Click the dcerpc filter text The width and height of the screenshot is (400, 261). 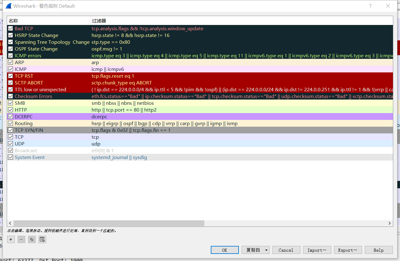pos(99,116)
